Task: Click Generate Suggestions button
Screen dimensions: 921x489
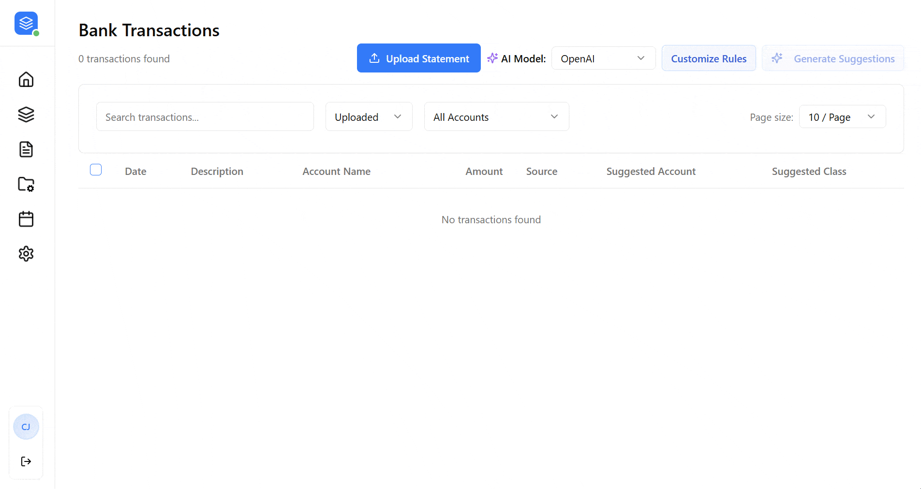Action: [x=832, y=58]
